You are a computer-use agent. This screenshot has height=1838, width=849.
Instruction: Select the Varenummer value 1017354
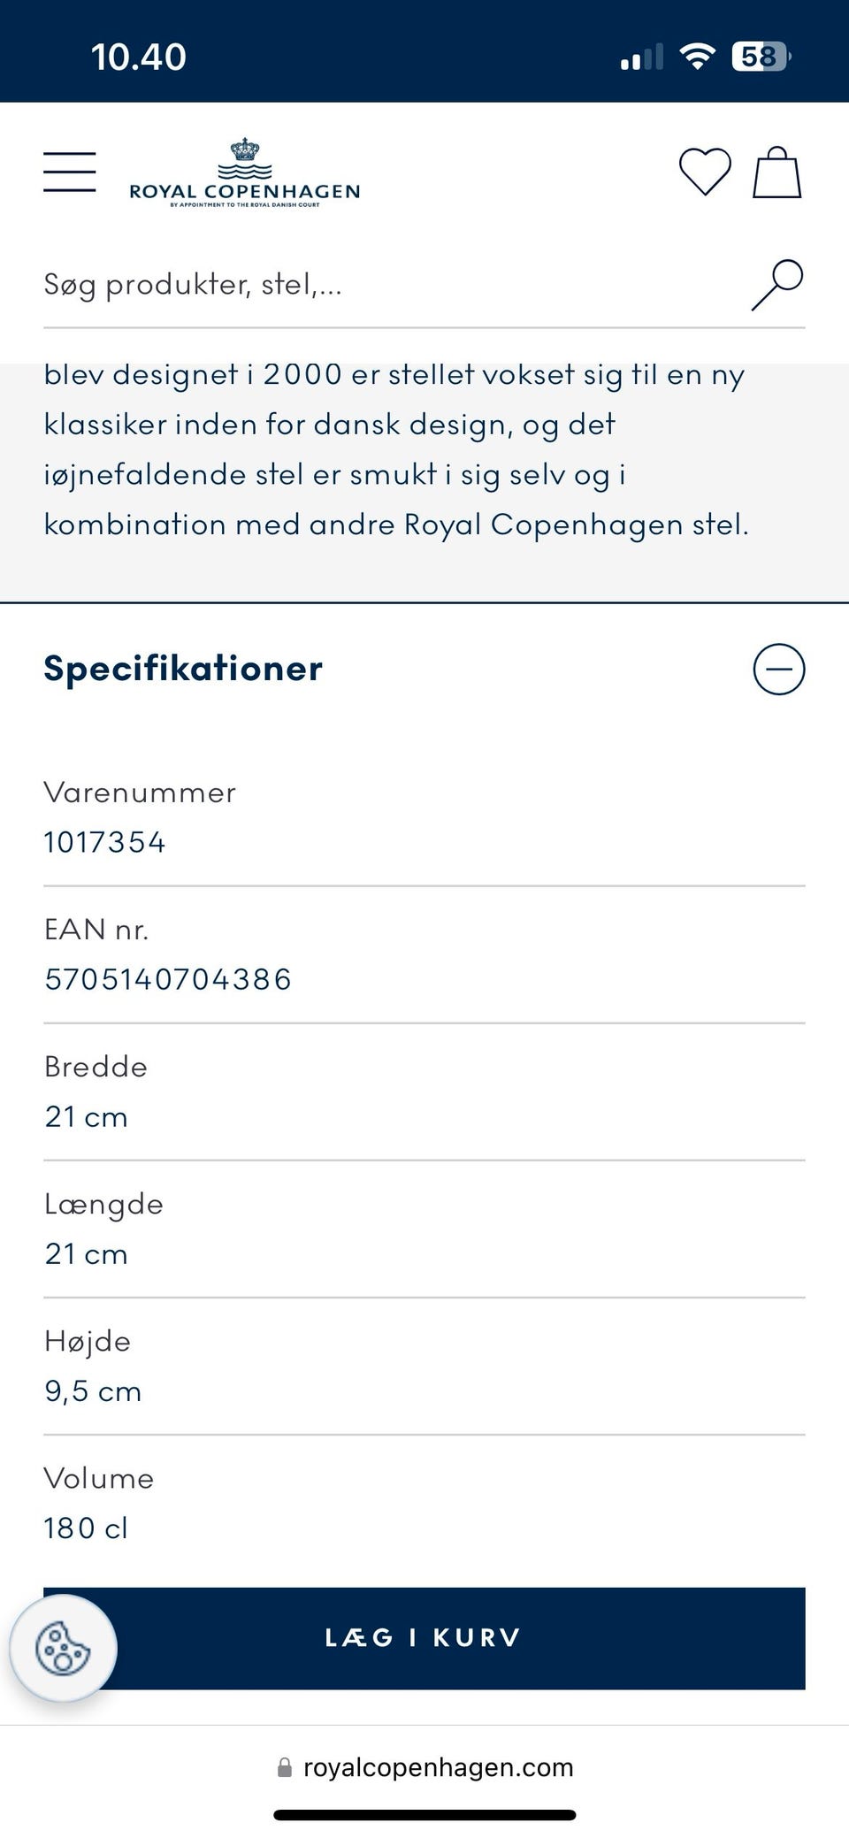pyautogui.click(x=105, y=842)
